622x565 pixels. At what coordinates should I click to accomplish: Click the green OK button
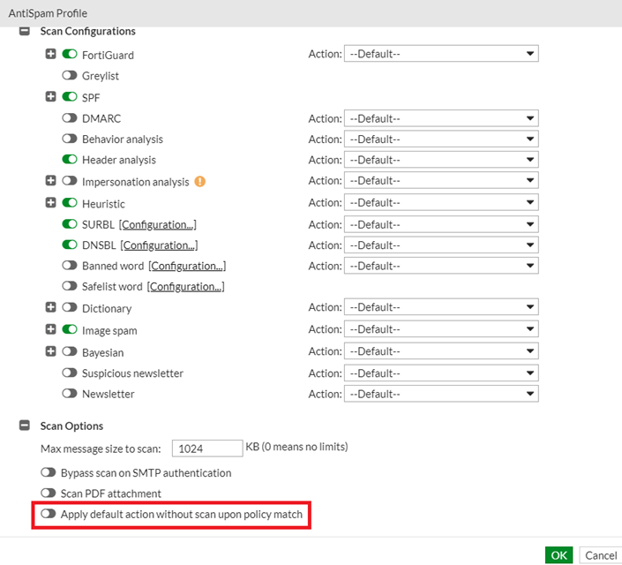click(558, 555)
